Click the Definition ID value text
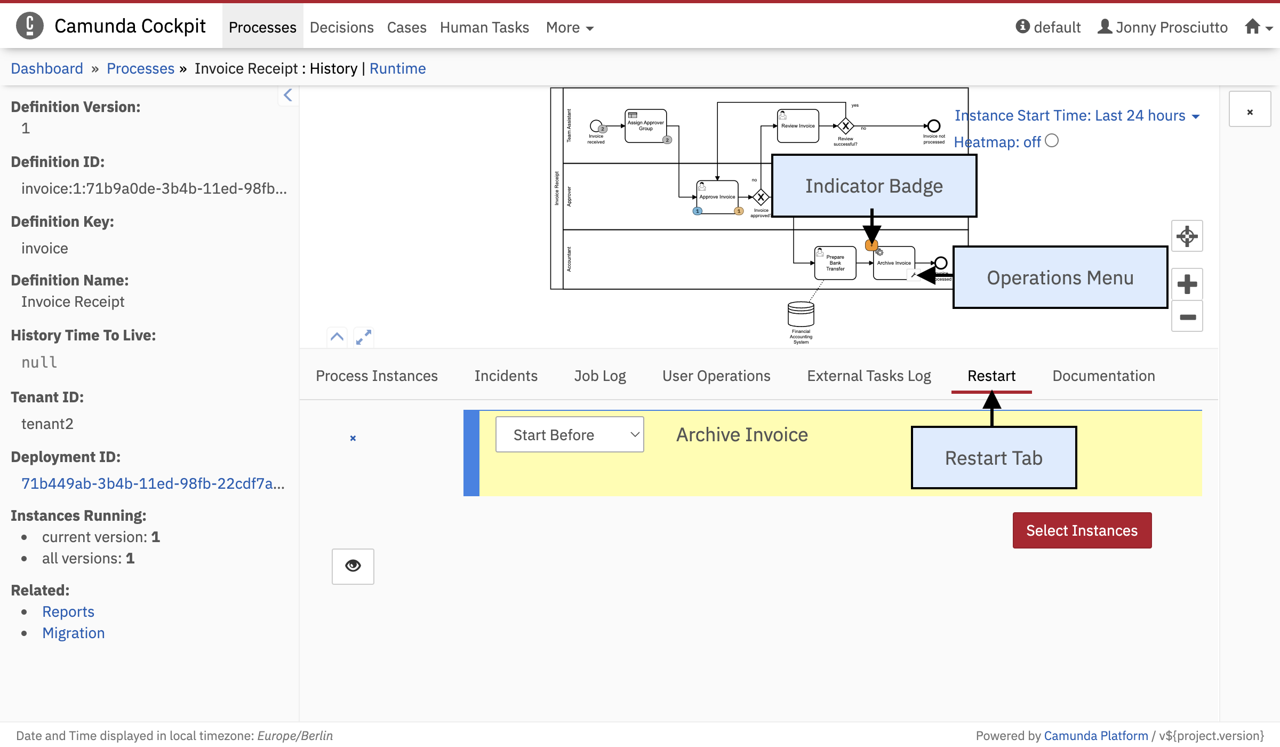The image size is (1280, 747). (154, 188)
